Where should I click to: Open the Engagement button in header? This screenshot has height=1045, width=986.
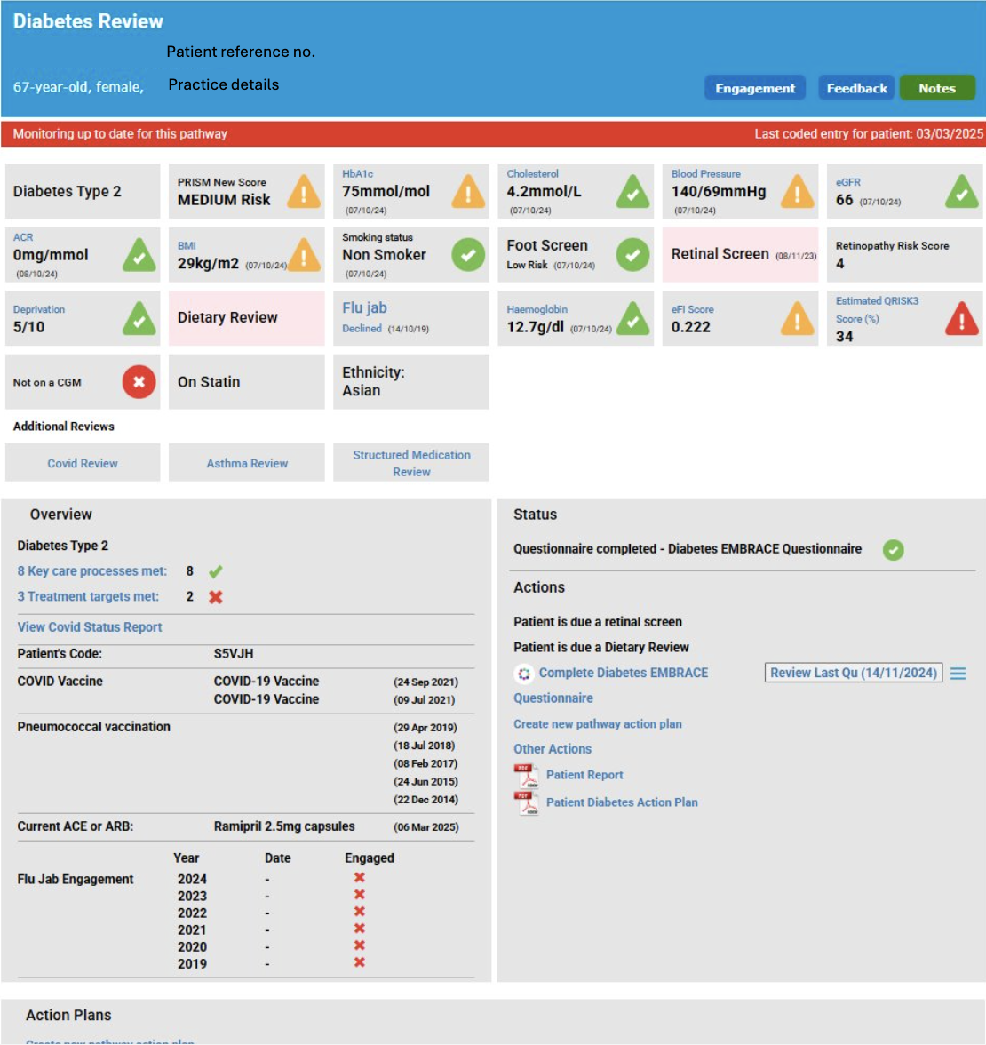pos(755,88)
